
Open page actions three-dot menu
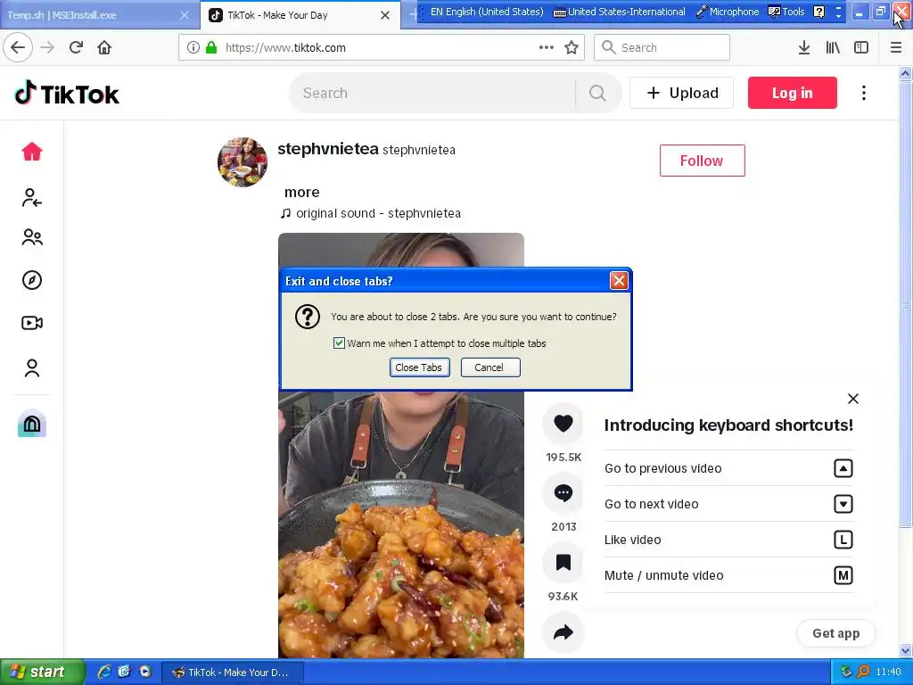[x=547, y=47]
